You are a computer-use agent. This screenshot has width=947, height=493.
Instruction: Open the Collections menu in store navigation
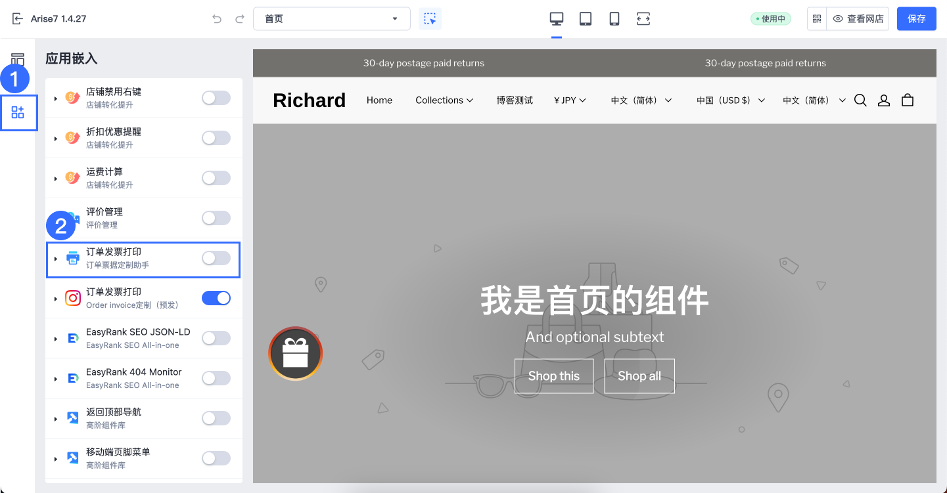[444, 100]
